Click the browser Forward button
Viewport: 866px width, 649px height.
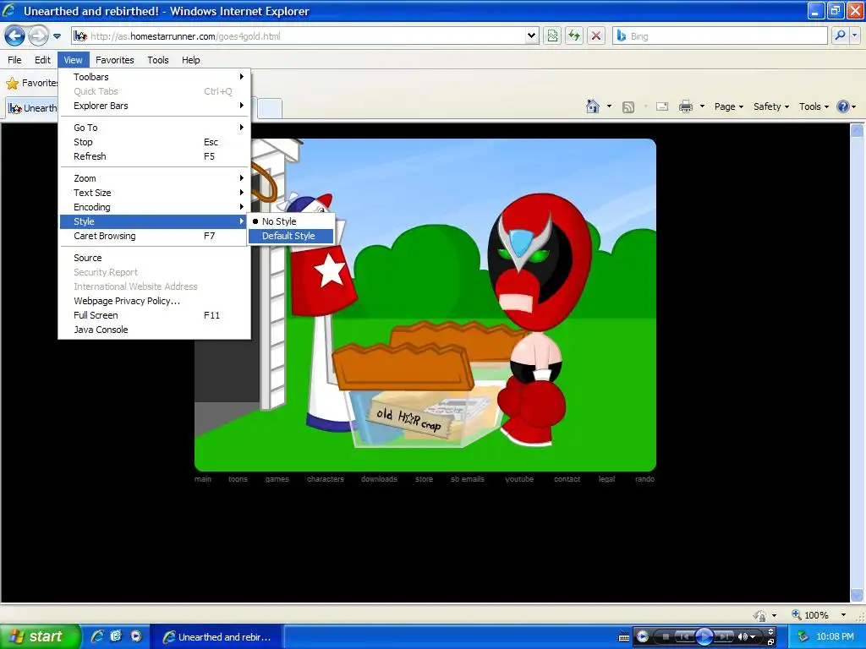(38, 35)
